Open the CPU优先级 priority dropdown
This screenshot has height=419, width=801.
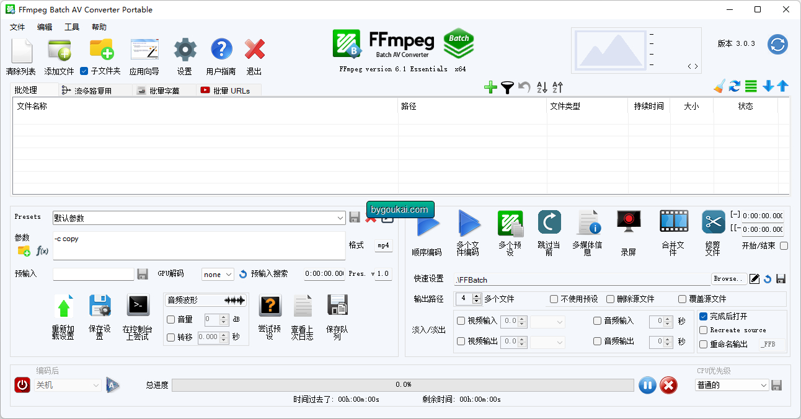pyautogui.click(x=732, y=385)
